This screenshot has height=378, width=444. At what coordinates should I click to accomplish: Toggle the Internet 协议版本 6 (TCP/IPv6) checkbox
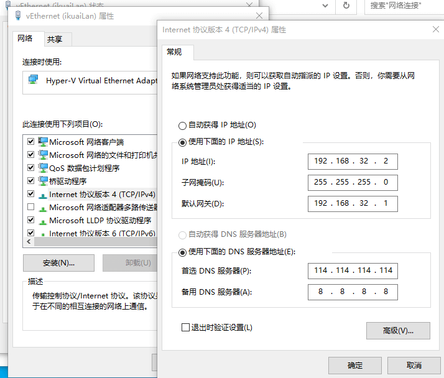coord(30,233)
